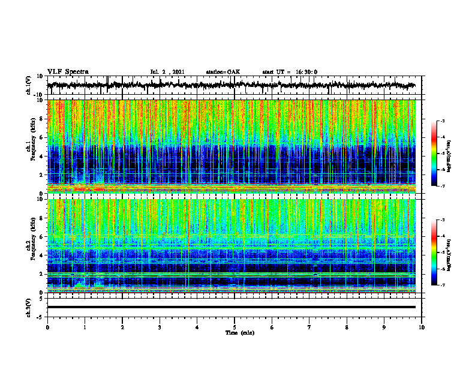Select the date label "Jul 2, 2021"
The width and height of the screenshot is (475, 367).
(x=167, y=72)
